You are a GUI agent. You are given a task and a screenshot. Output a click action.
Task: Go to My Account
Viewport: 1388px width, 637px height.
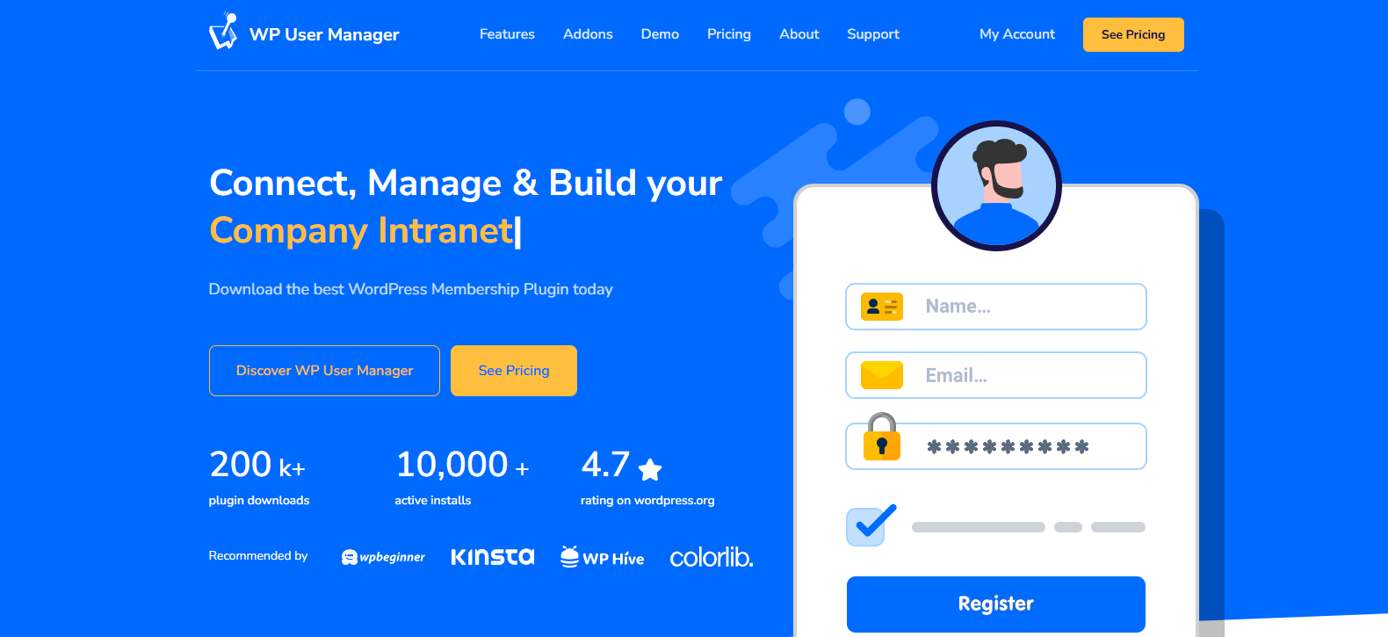[1017, 34]
